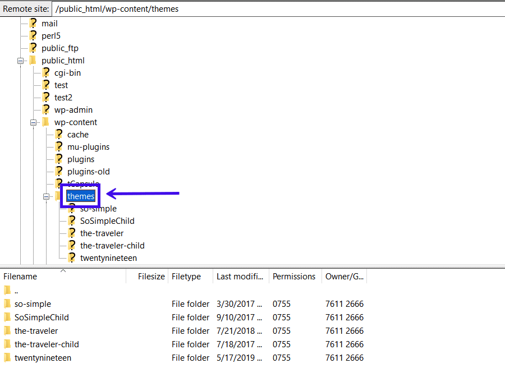Select the twentynineteen row in the file list
This screenshot has height=368, width=505.
tap(44, 357)
